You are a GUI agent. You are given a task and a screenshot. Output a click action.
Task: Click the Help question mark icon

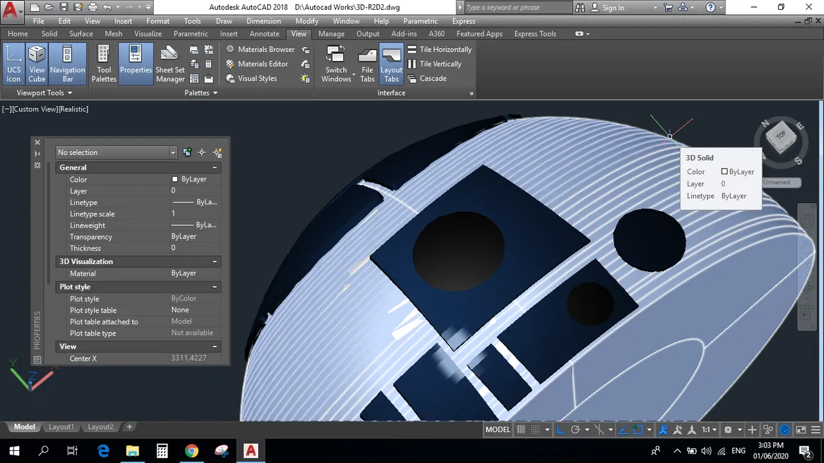click(711, 8)
